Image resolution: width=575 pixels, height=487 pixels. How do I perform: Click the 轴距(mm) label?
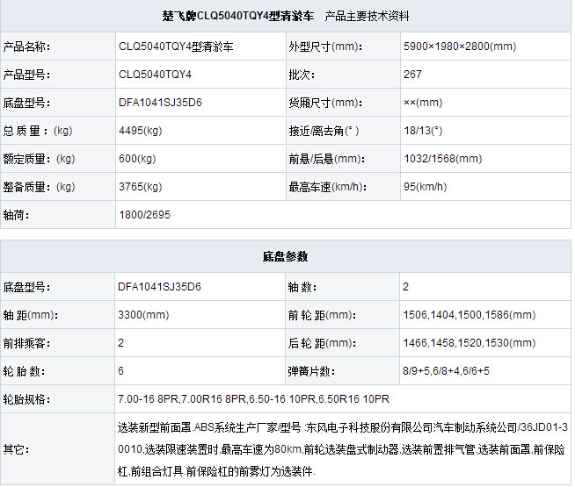click(x=31, y=315)
